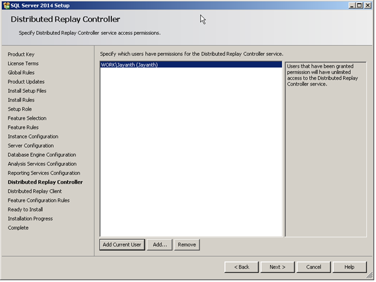
Task: Select the Feature Rules step
Action: 23,127
